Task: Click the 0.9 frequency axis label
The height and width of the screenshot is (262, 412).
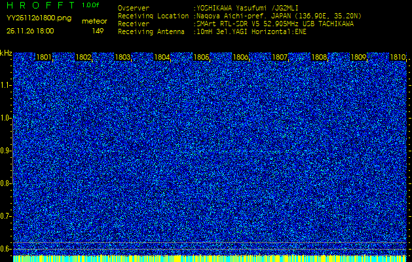Action: (5, 151)
